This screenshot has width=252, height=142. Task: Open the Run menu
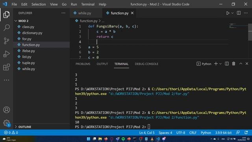[74, 4]
